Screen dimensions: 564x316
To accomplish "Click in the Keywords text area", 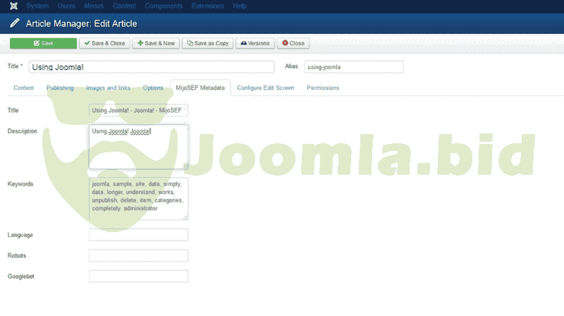I will [139, 198].
